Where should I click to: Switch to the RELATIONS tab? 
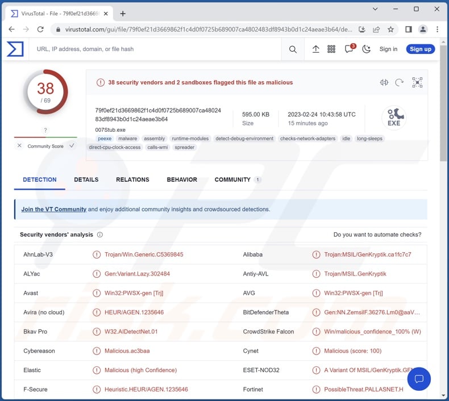click(x=132, y=179)
